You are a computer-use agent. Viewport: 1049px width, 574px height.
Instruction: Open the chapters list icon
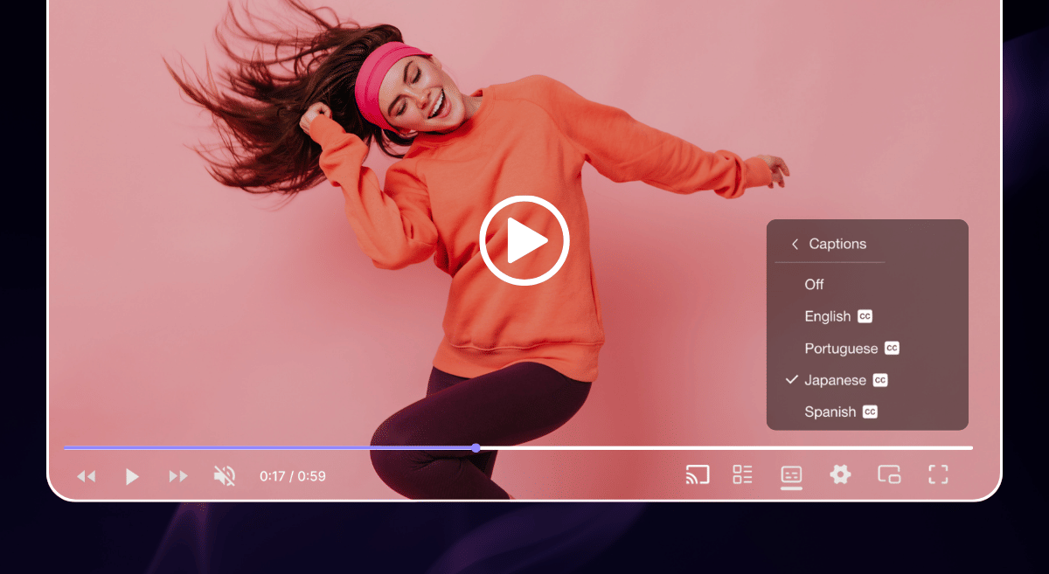742,474
